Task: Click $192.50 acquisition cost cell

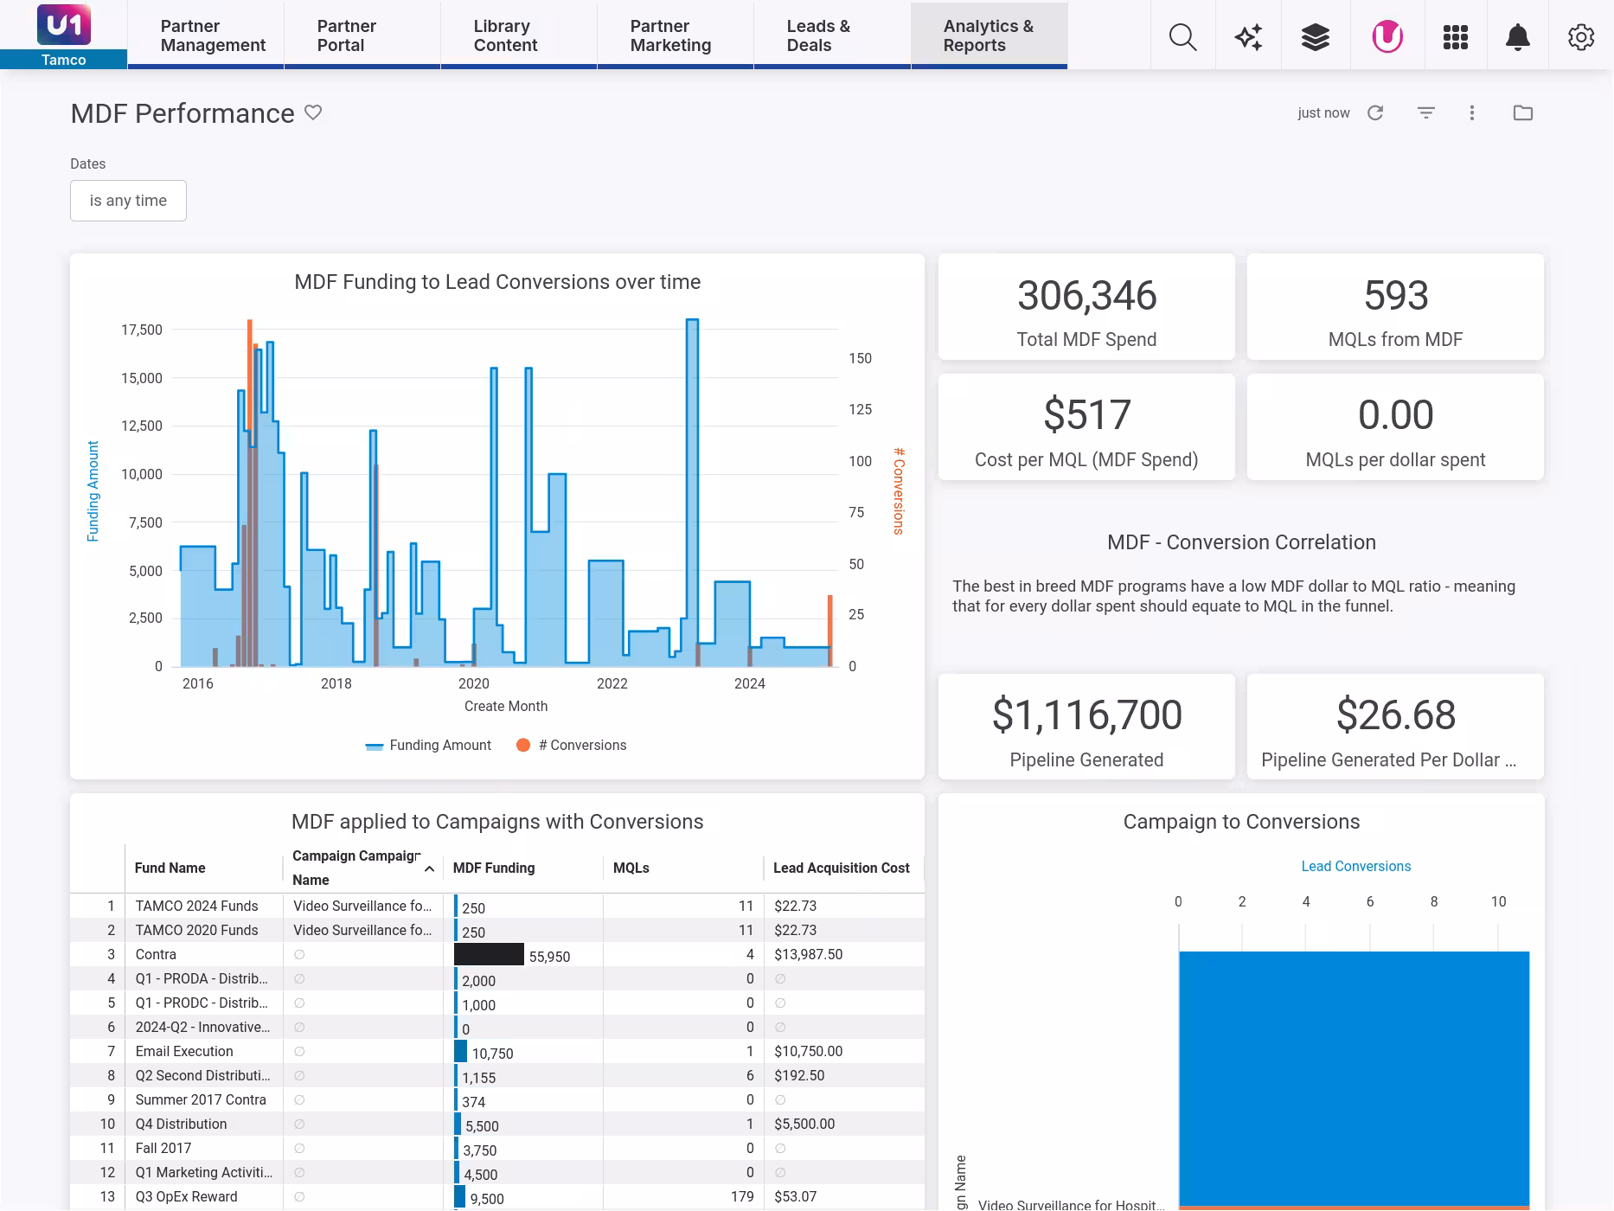Action: coord(844,1075)
